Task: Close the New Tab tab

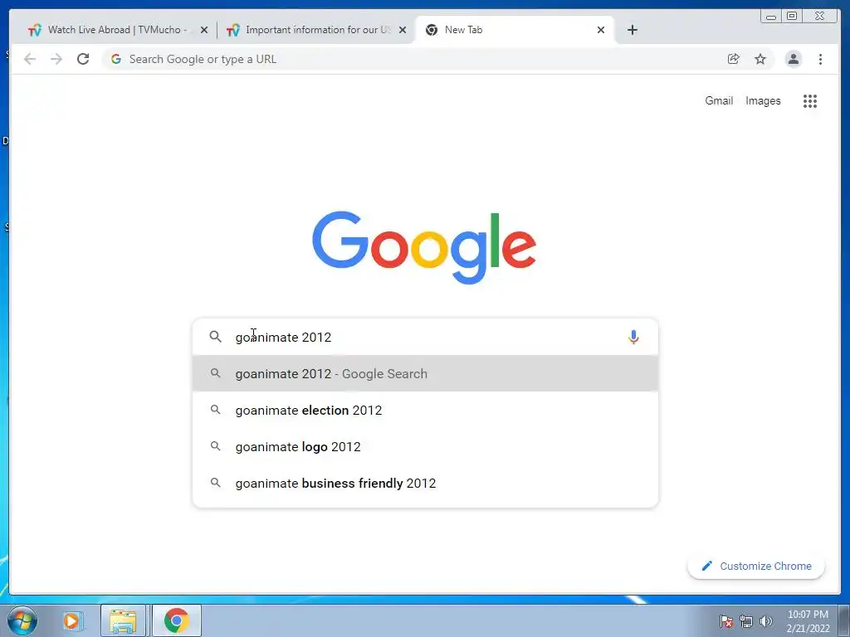Action: (601, 30)
